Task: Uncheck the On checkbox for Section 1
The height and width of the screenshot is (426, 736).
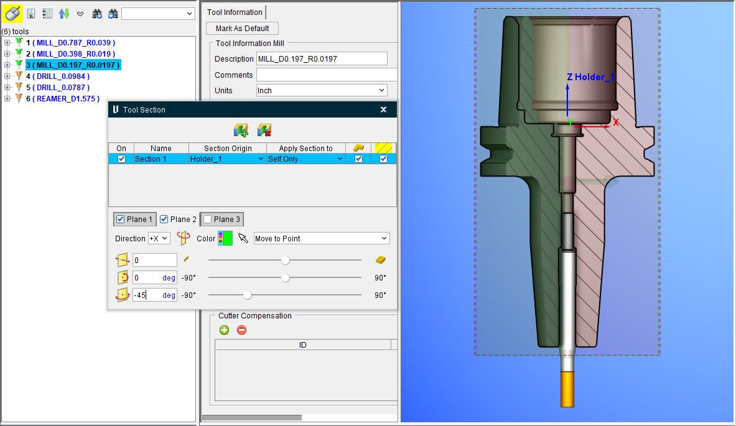Action: pos(121,159)
